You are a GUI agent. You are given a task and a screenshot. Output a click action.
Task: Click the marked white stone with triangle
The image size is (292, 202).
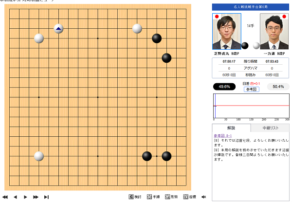point(58,29)
